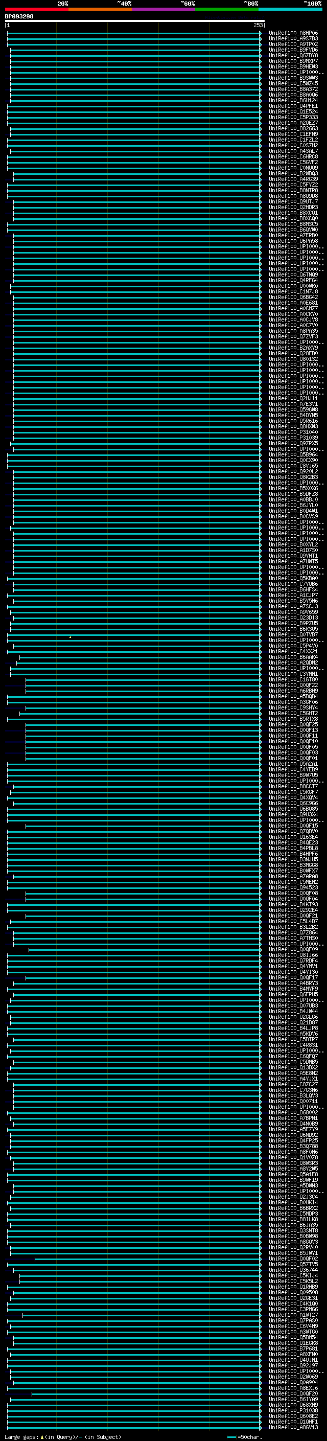
Task: Select the UniRef100_A8GV13 label
Action: [x=293, y=1427]
